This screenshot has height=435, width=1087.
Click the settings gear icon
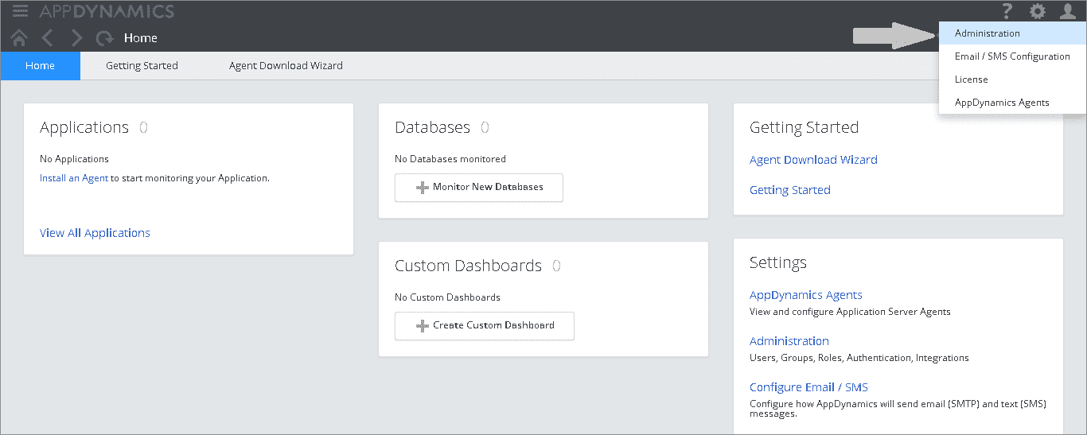pyautogui.click(x=1038, y=11)
